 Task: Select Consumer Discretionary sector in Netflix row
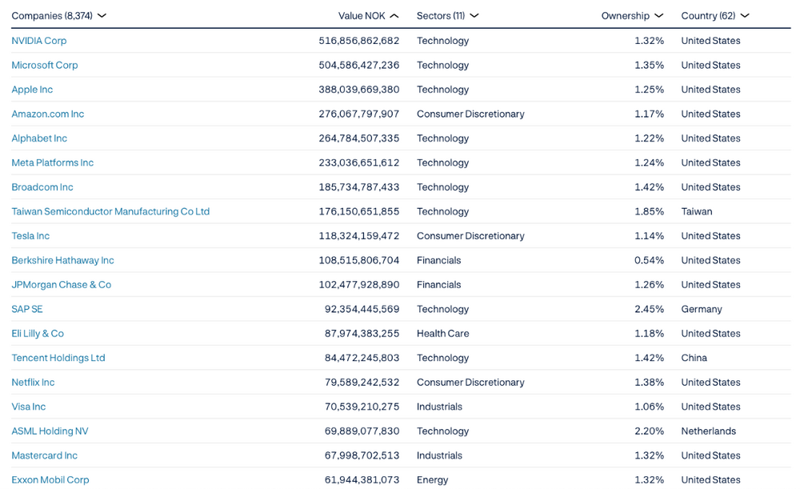470,383
